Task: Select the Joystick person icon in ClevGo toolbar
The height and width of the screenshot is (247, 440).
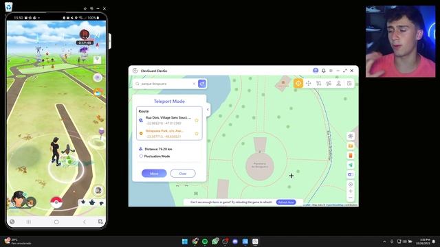Action: 339,83
